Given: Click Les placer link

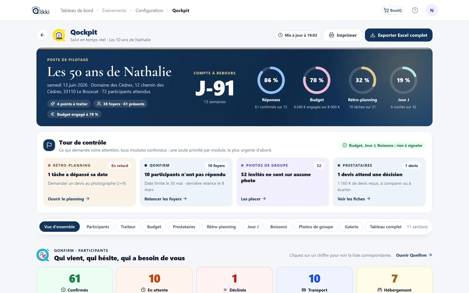Looking at the screenshot, I should pyautogui.click(x=253, y=199).
